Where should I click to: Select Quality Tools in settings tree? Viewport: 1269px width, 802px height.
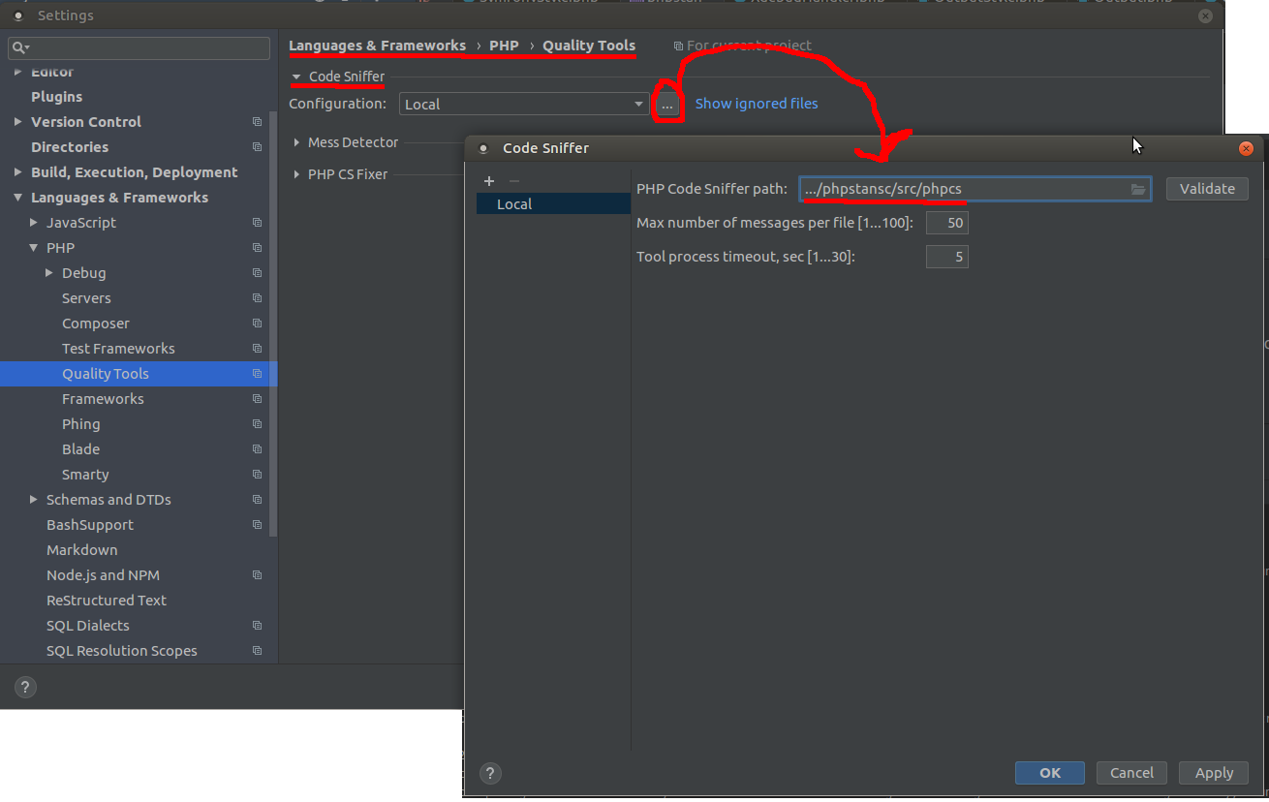pos(139,374)
